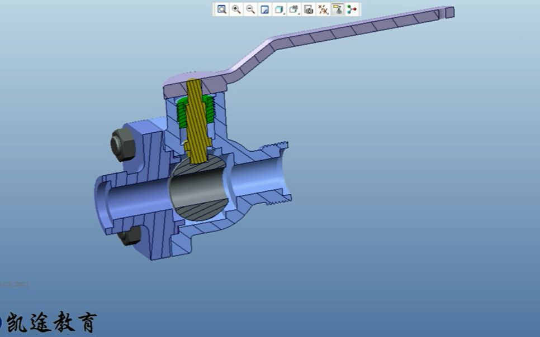Open the View Manager
The height and width of the screenshot is (337, 540).
[x=309, y=9]
